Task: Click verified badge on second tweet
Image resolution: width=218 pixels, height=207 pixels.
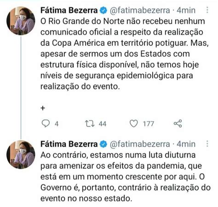Action: click(x=103, y=144)
